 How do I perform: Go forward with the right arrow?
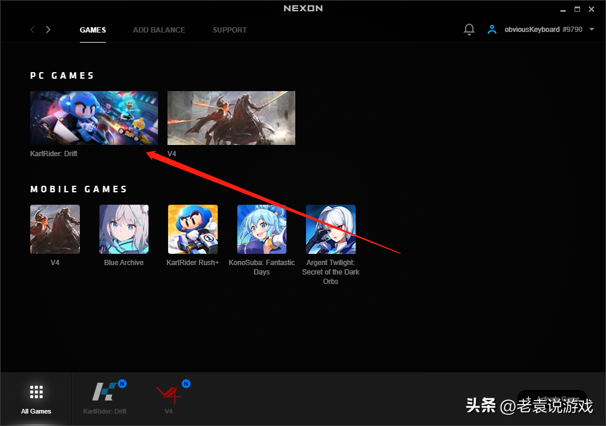[x=48, y=30]
